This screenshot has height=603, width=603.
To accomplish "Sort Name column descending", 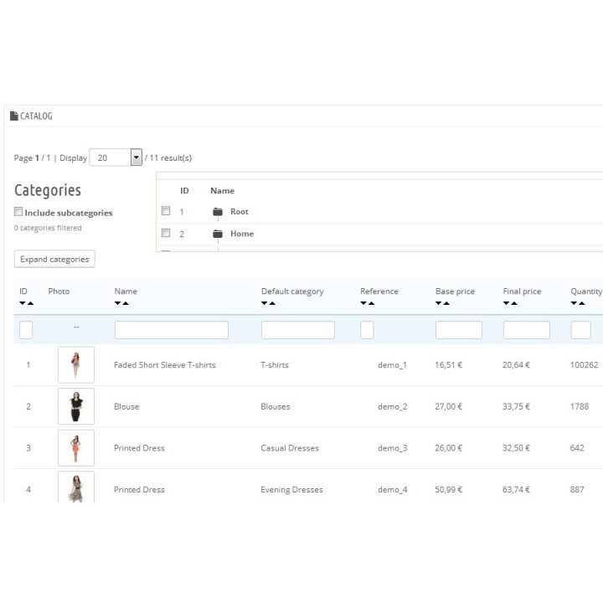I will click(x=118, y=303).
